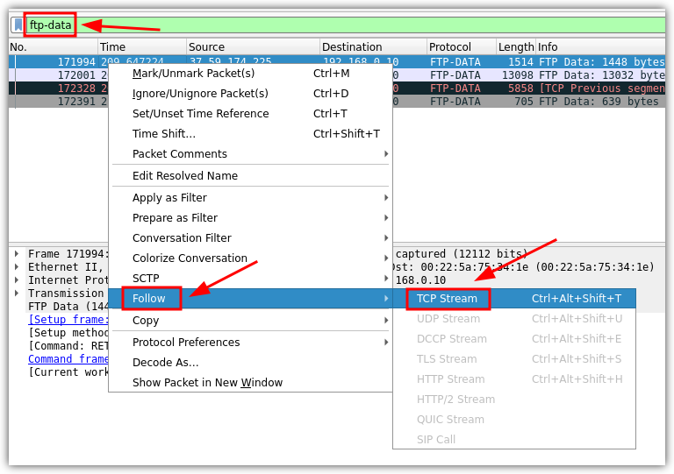Select Show Packet in New Window

(207, 383)
